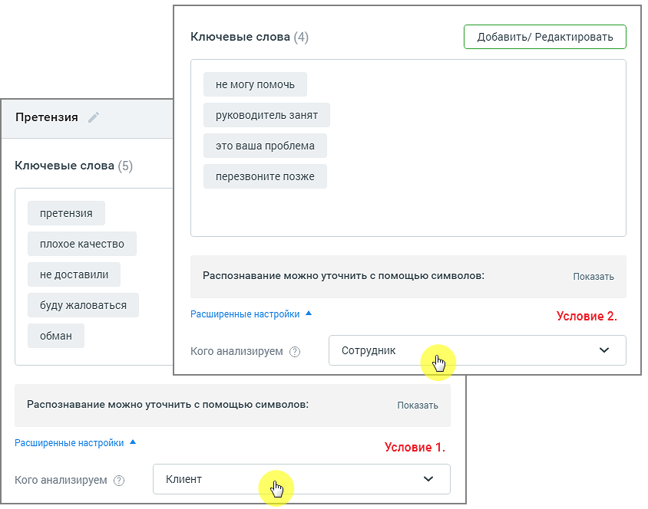Click the Добавить/ Редактировать button
The height and width of the screenshot is (509, 648).
tap(544, 37)
